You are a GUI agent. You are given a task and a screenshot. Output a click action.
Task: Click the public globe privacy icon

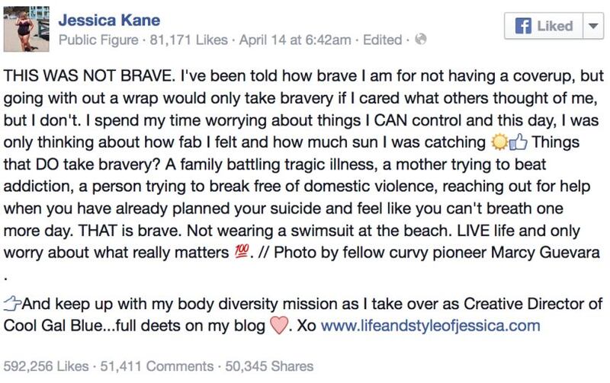[x=421, y=39]
